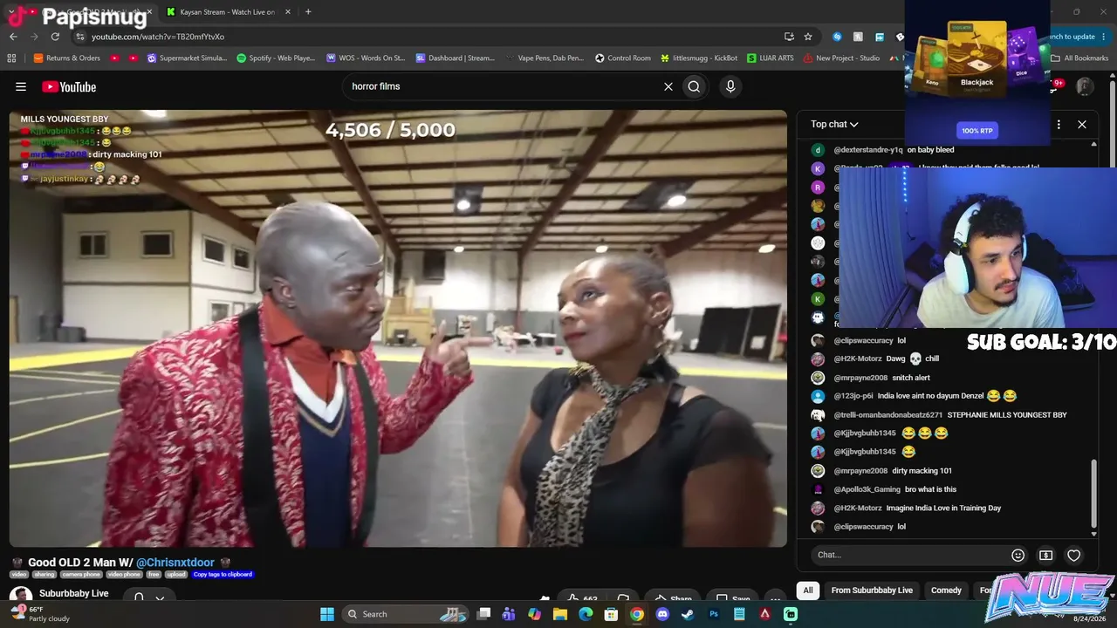Expand the 'Top chat' dropdown
This screenshot has height=628, width=1117.
pyautogui.click(x=834, y=124)
